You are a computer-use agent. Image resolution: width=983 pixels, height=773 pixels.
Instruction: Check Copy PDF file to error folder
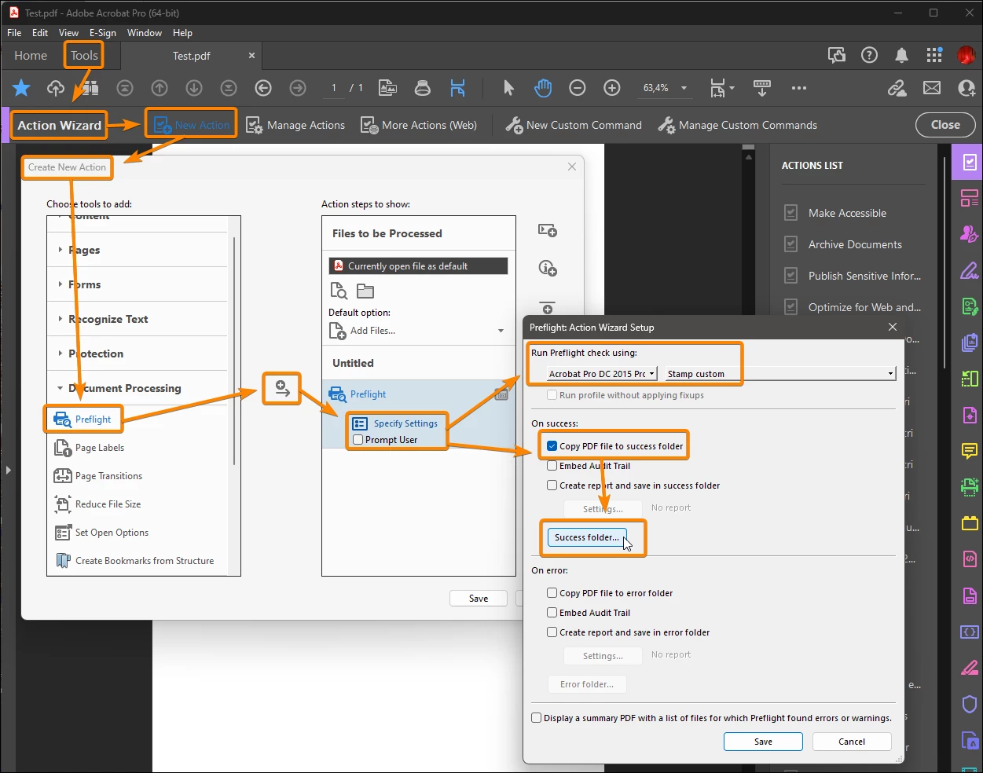click(x=552, y=593)
